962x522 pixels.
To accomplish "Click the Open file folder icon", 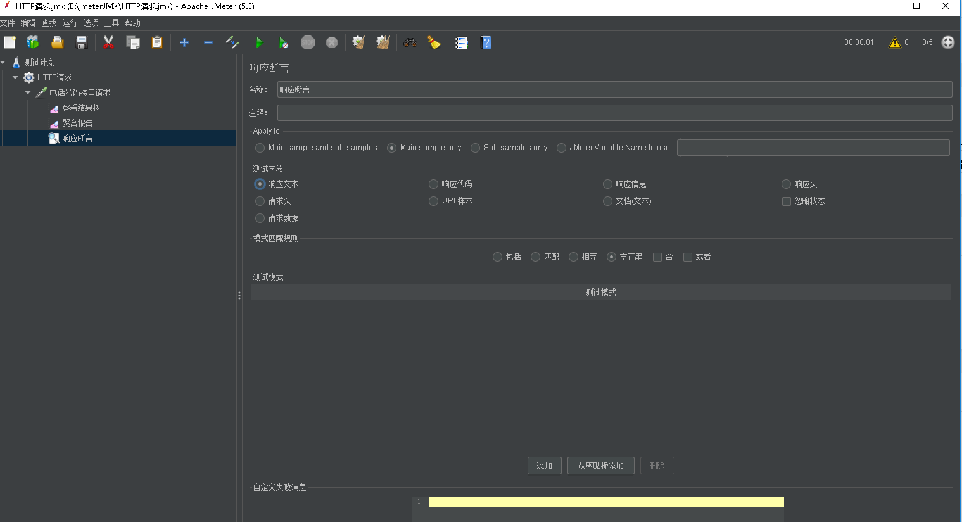I will [58, 42].
